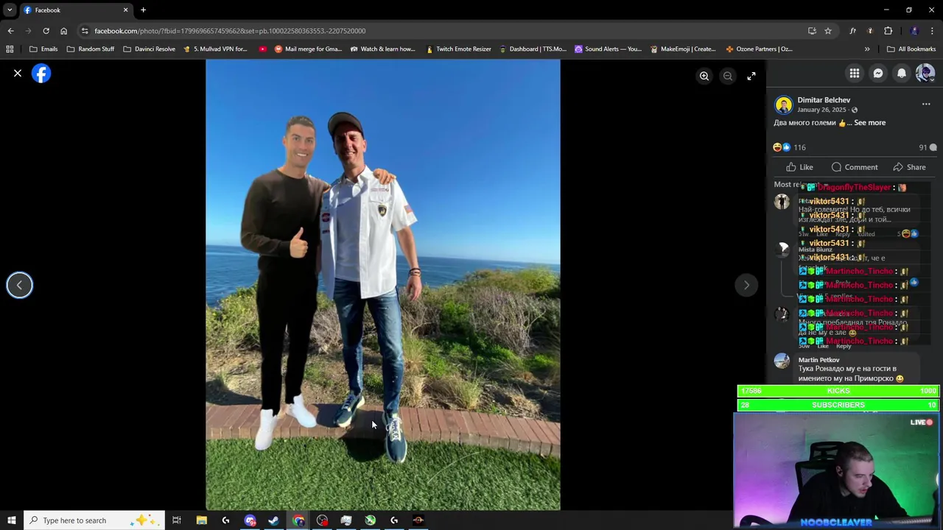Image resolution: width=943 pixels, height=530 pixels.
Task: Open the Chrome extensions puzzle icon
Action: pyautogui.click(x=888, y=31)
